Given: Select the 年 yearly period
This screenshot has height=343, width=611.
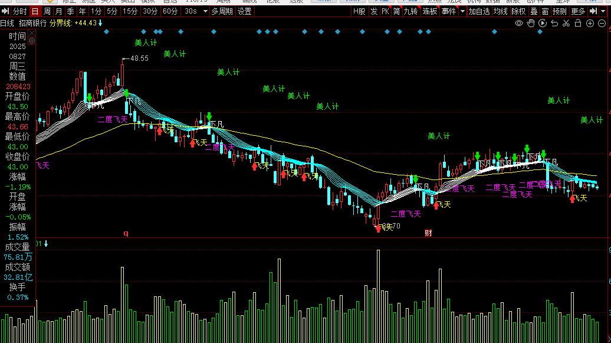Looking at the screenshot, I should (x=82, y=11).
